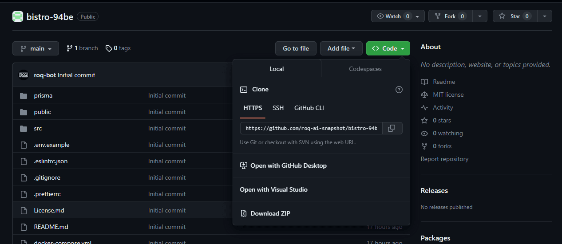The width and height of the screenshot is (562, 244).
Task: Click the .prettierrc file icon
Action: click(24, 194)
